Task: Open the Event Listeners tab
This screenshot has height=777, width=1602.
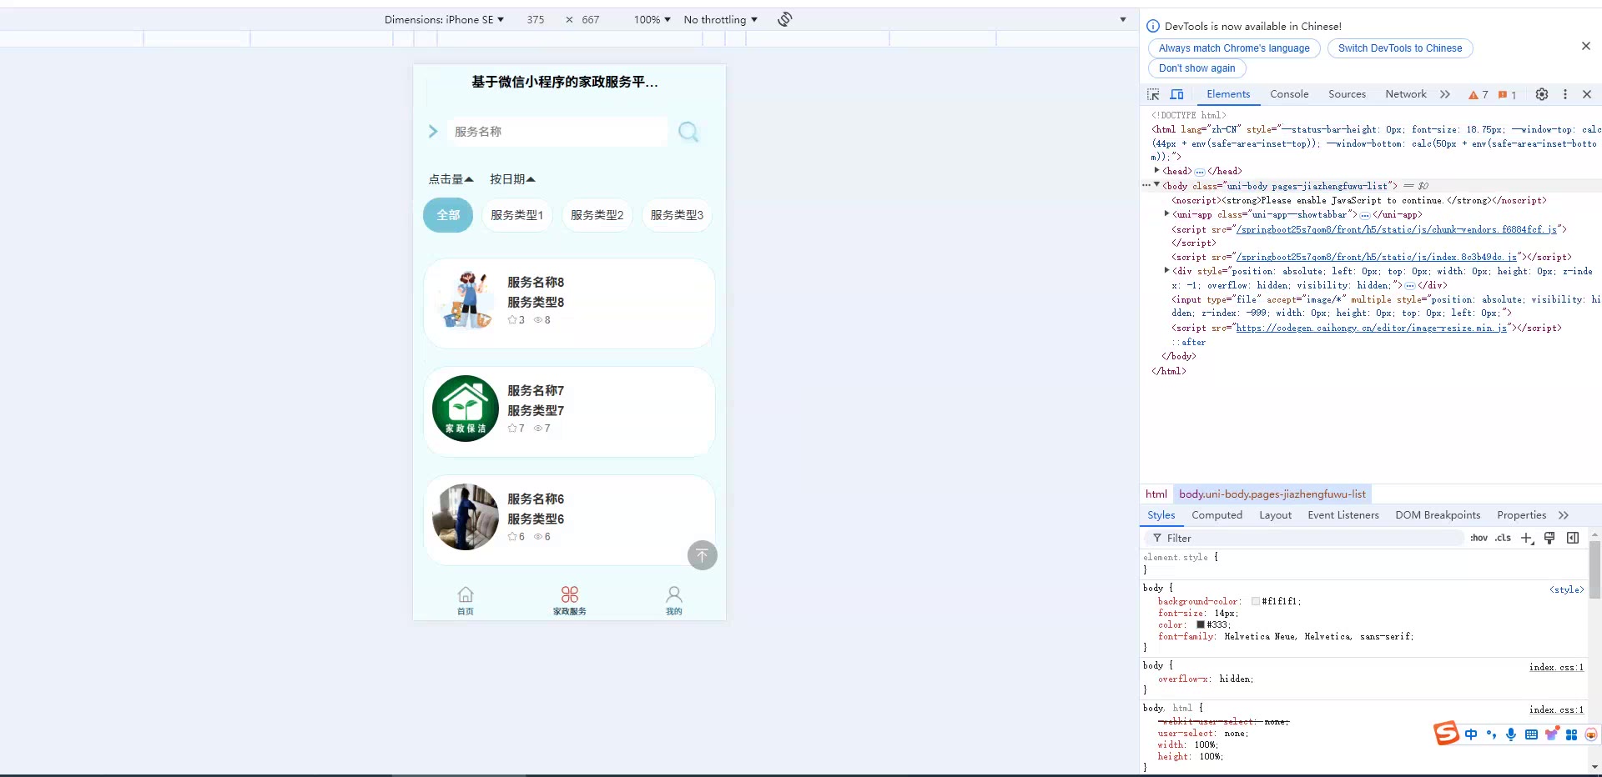Action: (x=1343, y=515)
